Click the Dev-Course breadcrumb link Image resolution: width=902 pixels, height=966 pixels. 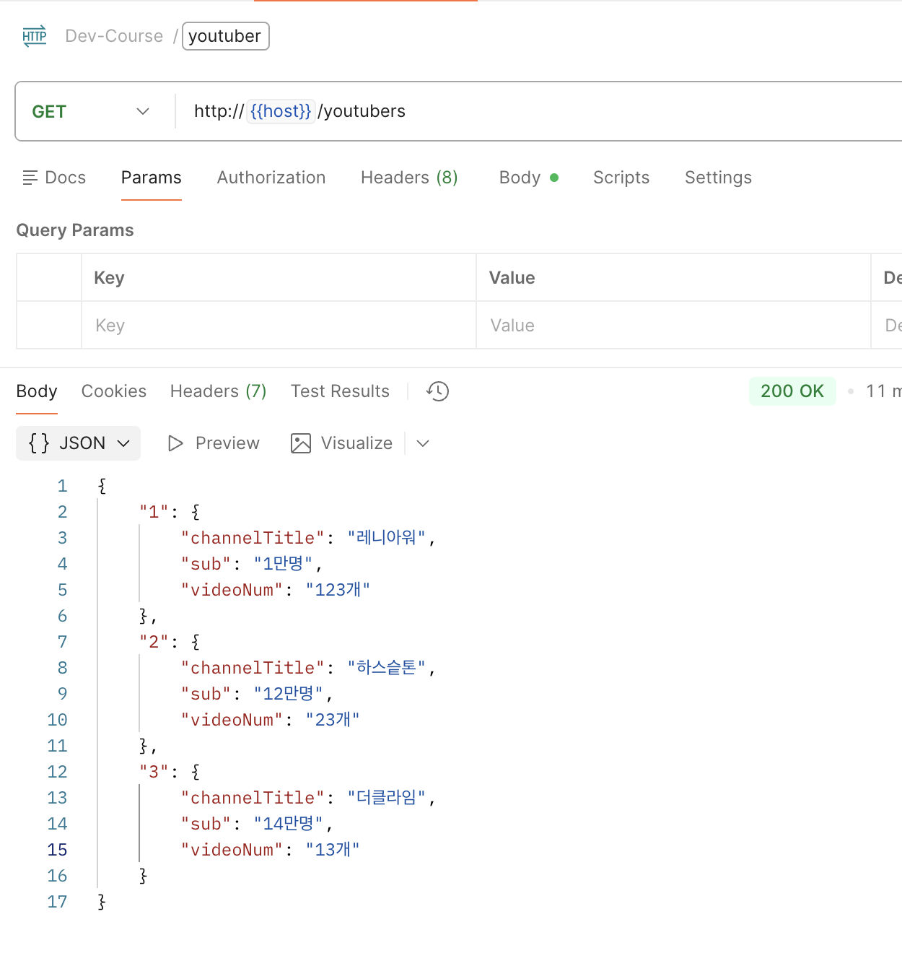114,36
